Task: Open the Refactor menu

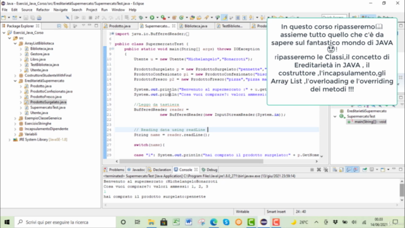Action: pyautogui.click(x=42, y=10)
